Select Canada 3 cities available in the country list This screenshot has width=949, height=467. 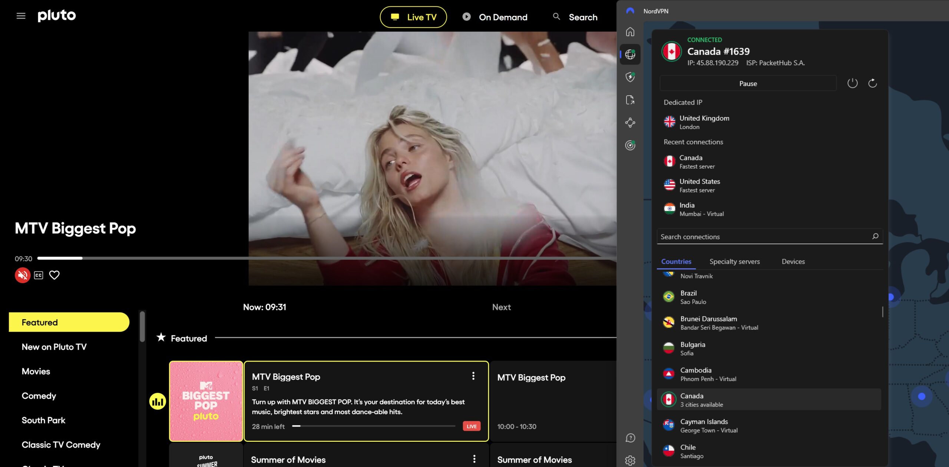[769, 400]
